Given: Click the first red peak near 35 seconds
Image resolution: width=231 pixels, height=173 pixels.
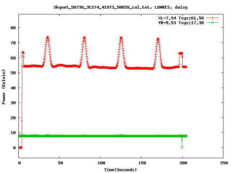Looking at the screenshot, I should (x=47, y=37).
